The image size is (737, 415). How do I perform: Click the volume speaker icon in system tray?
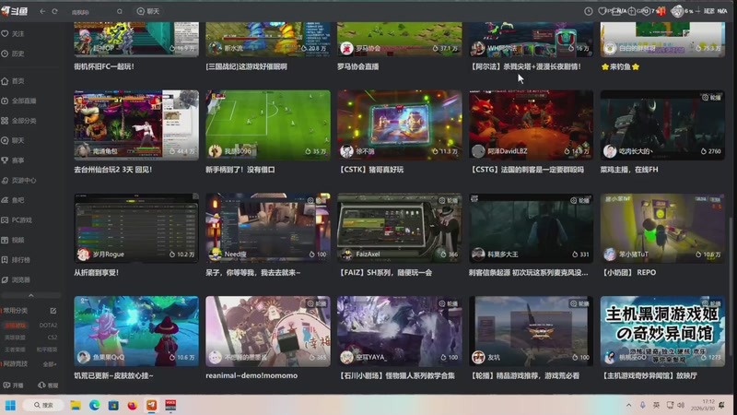click(681, 405)
